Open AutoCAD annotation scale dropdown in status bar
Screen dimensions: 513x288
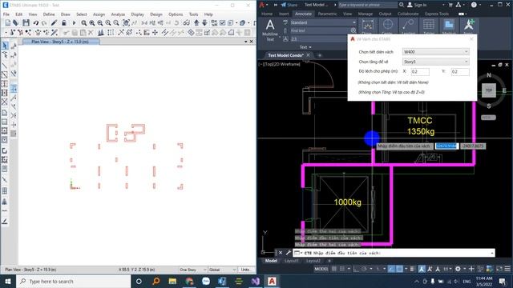(x=447, y=269)
